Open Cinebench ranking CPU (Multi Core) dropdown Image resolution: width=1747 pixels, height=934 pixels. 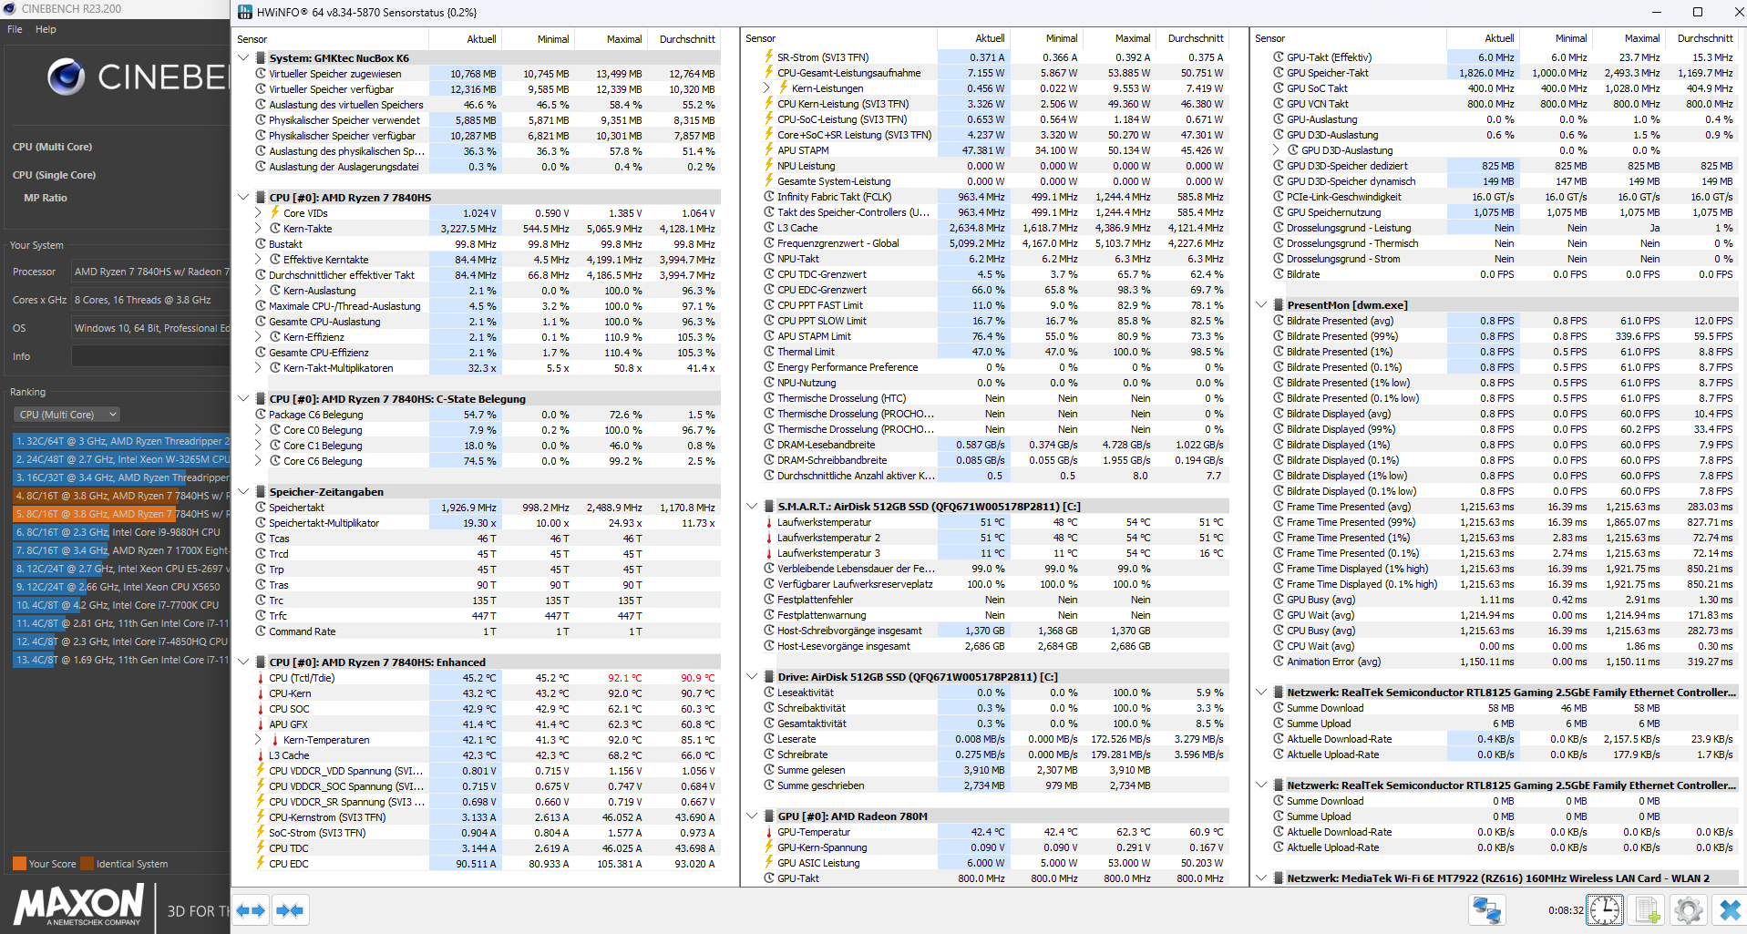point(67,415)
